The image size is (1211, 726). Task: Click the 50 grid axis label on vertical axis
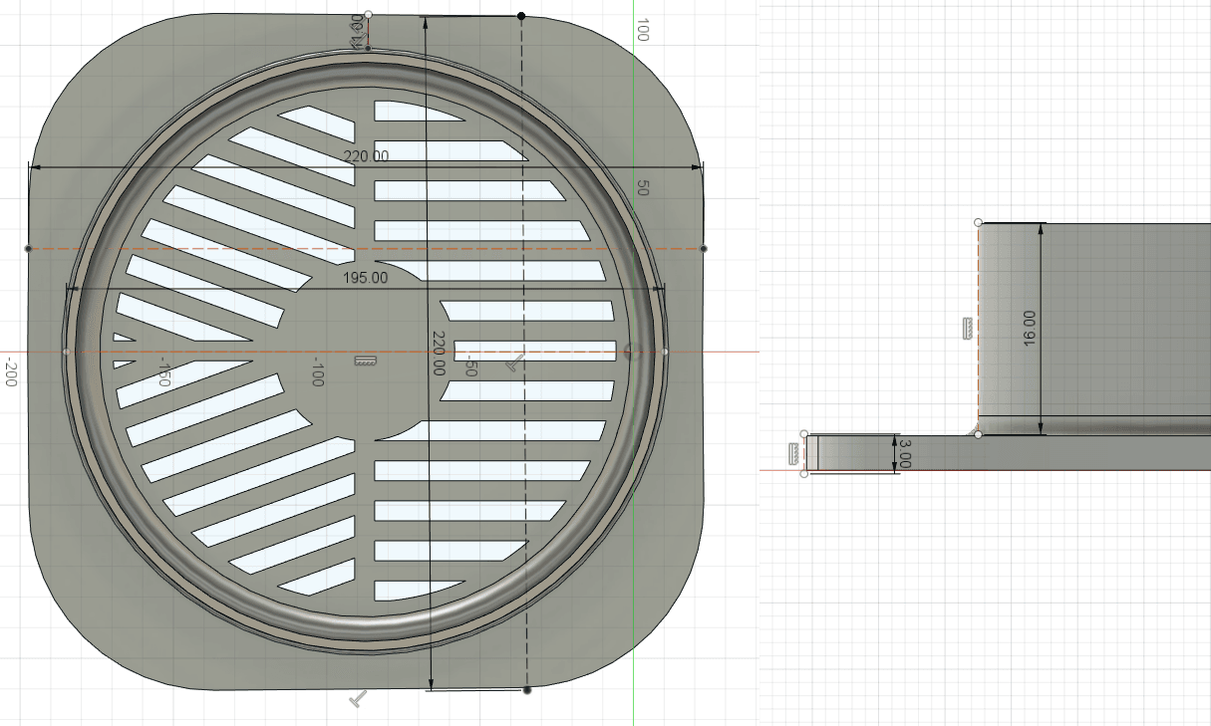click(x=643, y=187)
